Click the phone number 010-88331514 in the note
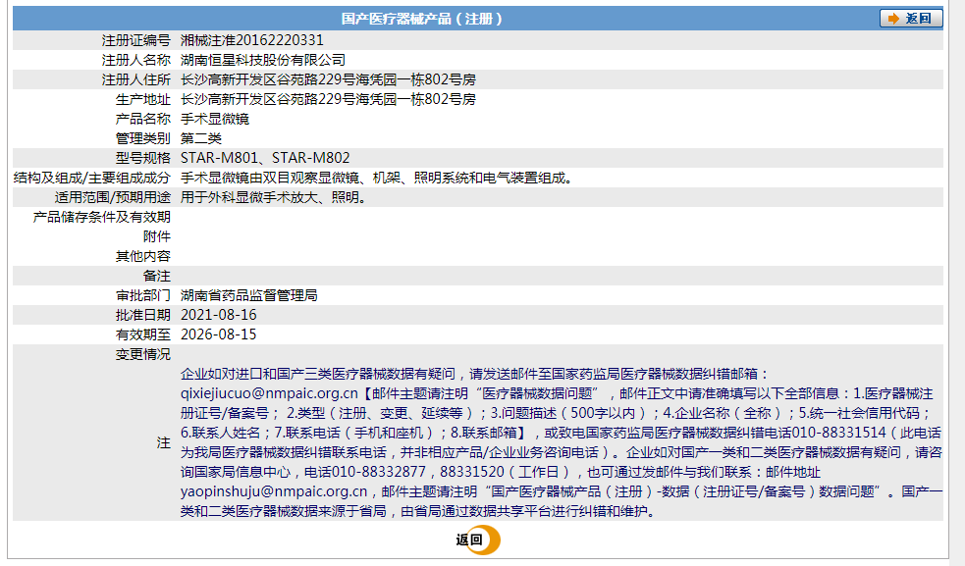The width and height of the screenshot is (965, 566). [x=838, y=433]
